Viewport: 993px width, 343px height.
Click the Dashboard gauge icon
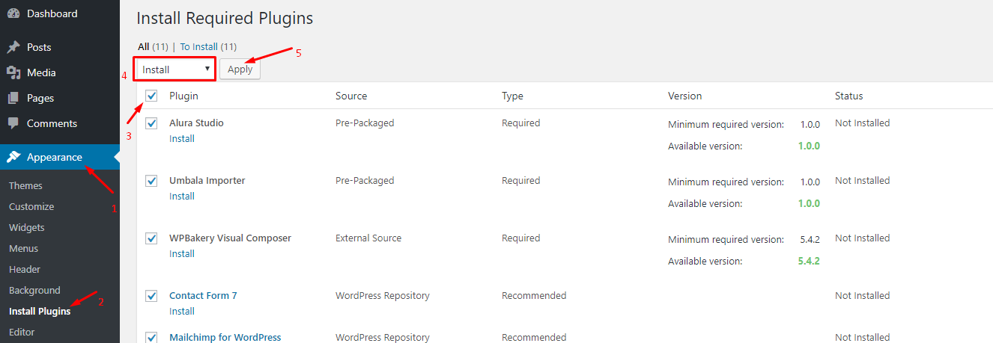tap(13, 13)
